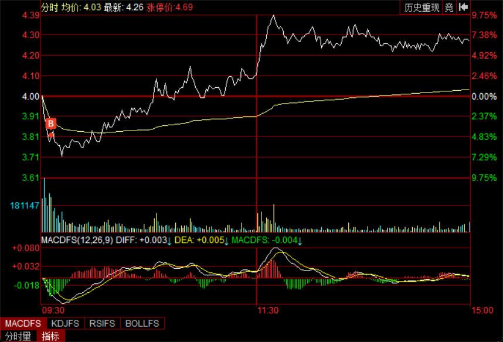Toggle the 指标 indicator panel
503x342 pixels.
coord(51,336)
